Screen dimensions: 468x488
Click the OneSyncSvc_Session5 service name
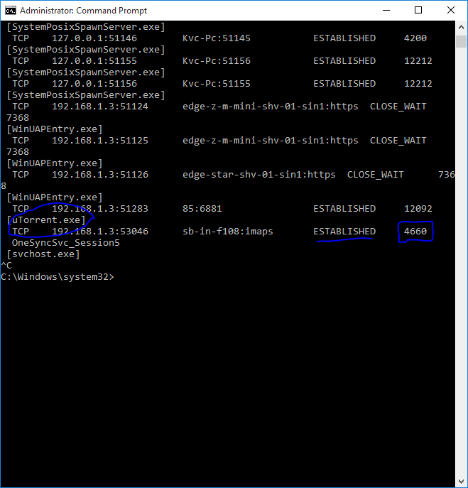tap(66, 243)
